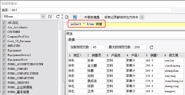Select the Air_Accidents table
Image resolution: width=185 pixels, height=95 pixels.
coord(17,27)
